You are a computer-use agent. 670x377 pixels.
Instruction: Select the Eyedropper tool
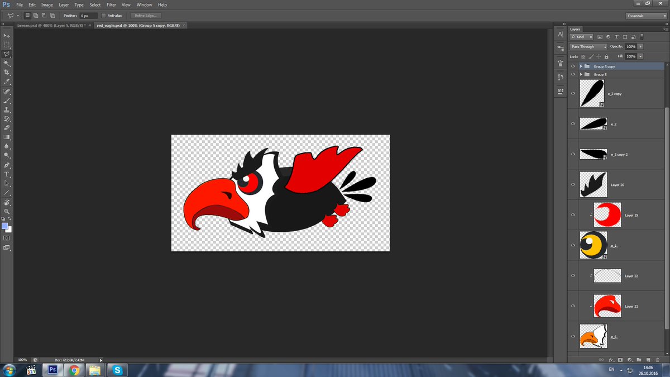(7, 82)
